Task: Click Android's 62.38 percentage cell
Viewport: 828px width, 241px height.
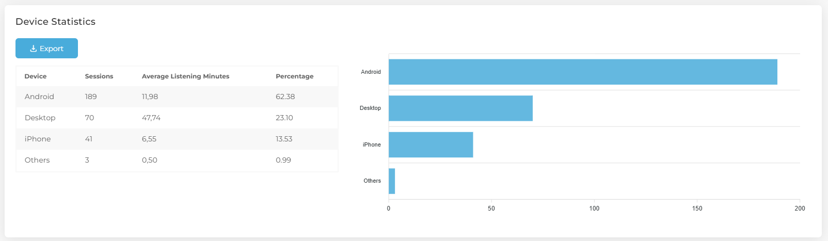Action: pos(285,97)
